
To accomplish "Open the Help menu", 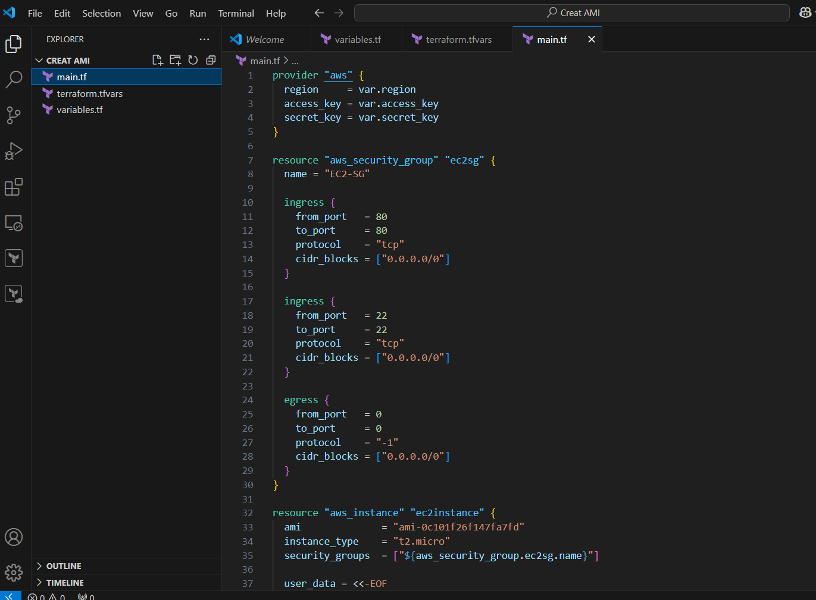I will click(276, 13).
